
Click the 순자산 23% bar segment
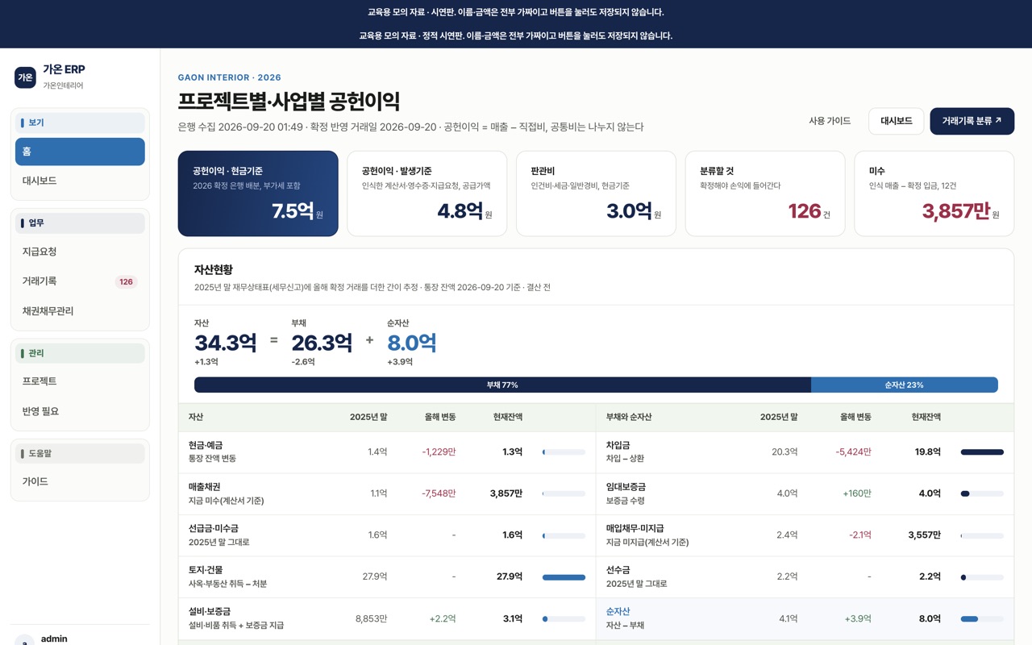pos(904,385)
